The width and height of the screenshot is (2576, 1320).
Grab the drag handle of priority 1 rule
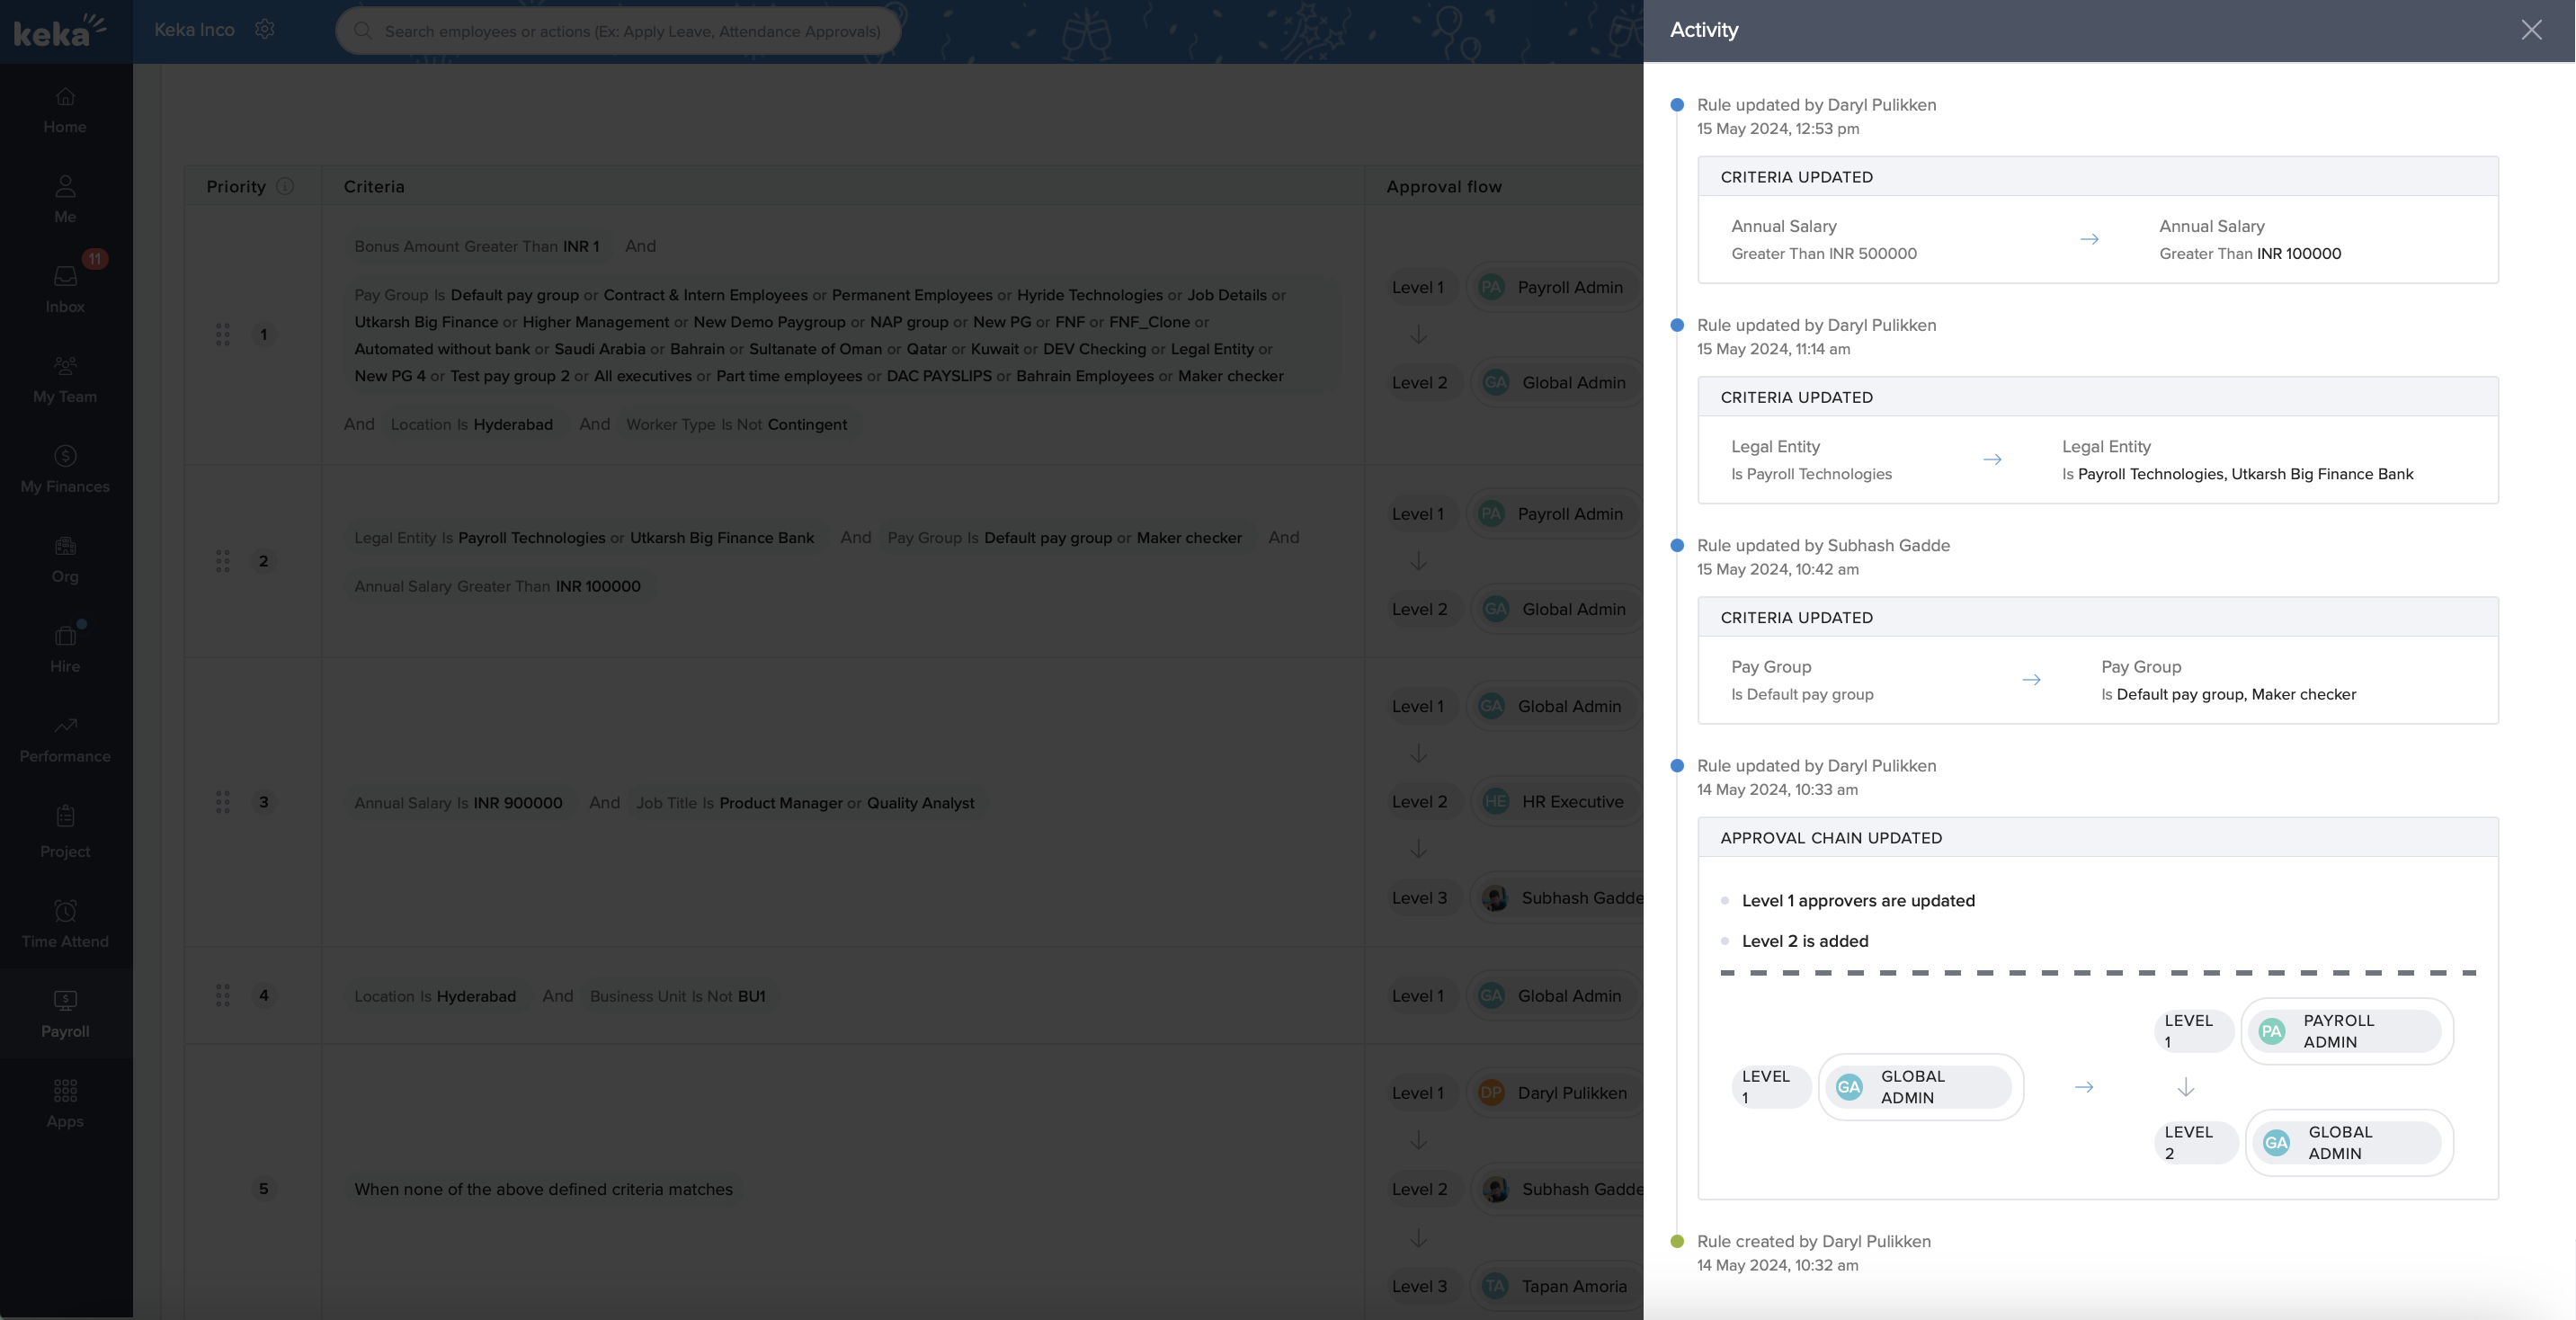[x=222, y=335]
